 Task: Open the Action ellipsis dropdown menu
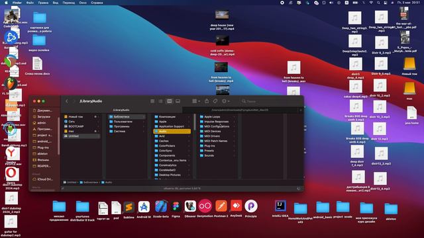click(x=225, y=101)
